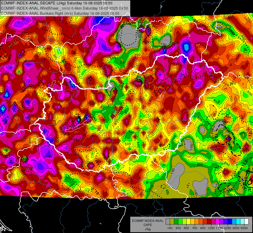The height and width of the screenshot is (233, 253).
Task: Click the pale cyan legend swatch
Action: tap(242, 222)
